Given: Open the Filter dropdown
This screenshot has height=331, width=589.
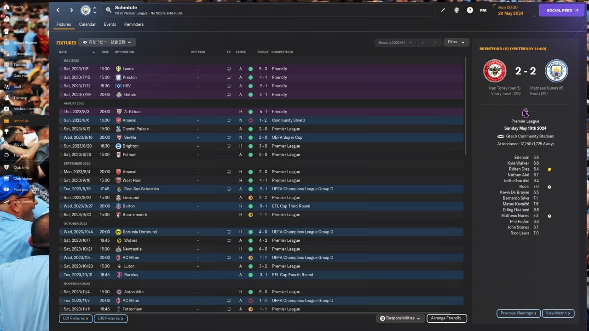Looking at the screenshot, I should (456, 42).
